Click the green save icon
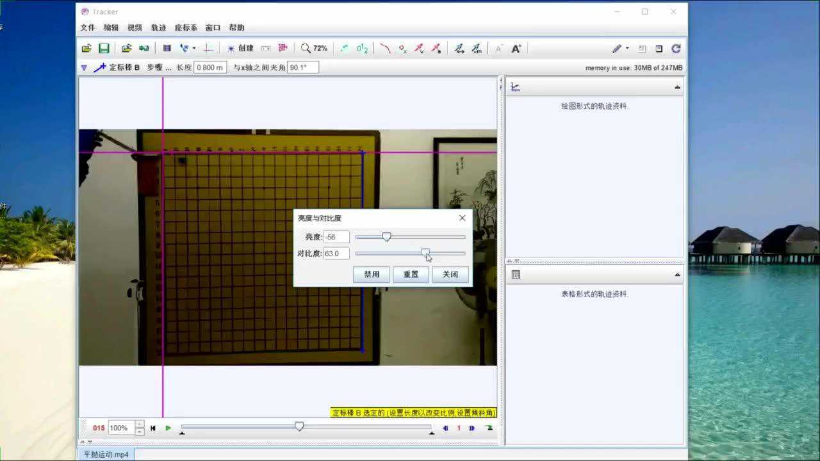 [104, 49]
